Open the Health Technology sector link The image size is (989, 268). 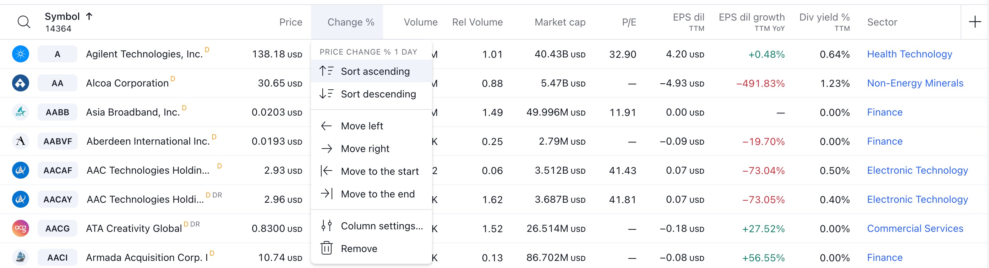click(909, 54)
